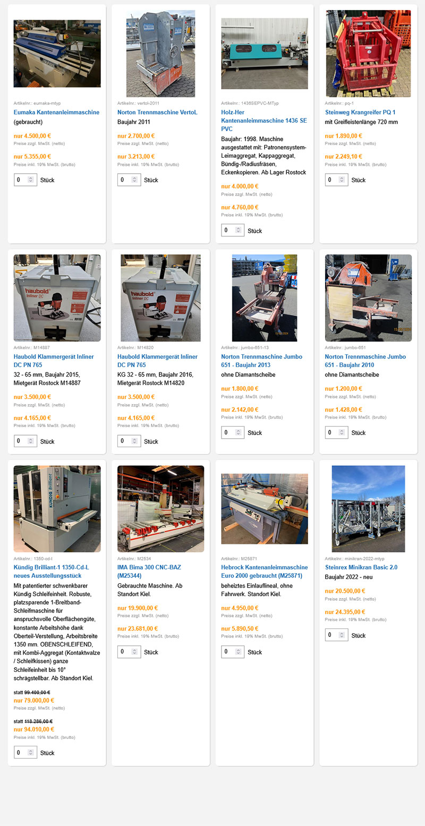Click the Steinrex Minikran Basic 2.0 photo
This screenshot has height=826, width=425.
[368, 509]
